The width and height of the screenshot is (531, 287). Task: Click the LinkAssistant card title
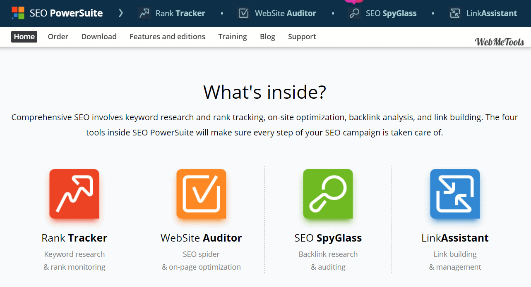click(455, 238)
